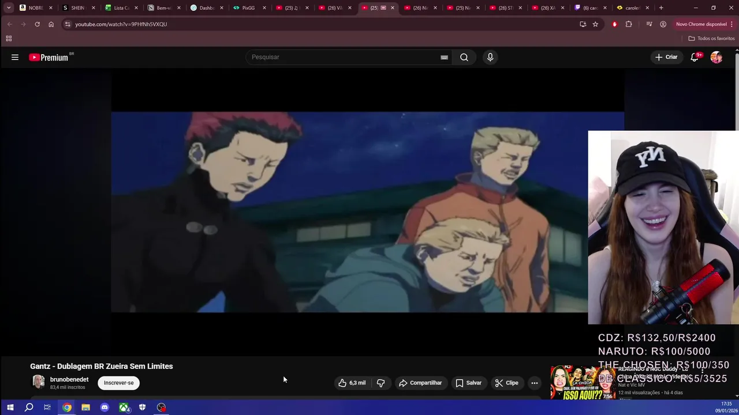
Task: Open YouTube notifications bell
Action: point(695,57)
